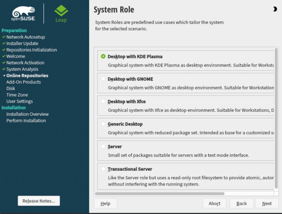Choose the Transactional Server role

(x=104, y=169)
